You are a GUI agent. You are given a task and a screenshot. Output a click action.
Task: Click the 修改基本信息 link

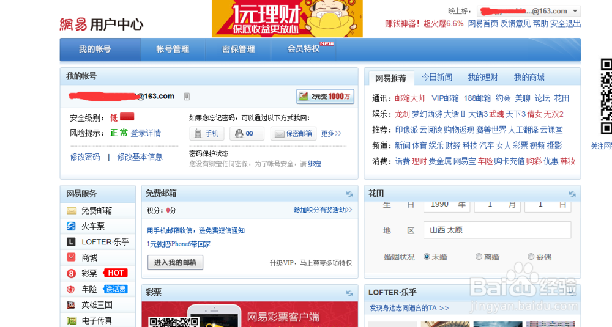[x=140, y=156]
